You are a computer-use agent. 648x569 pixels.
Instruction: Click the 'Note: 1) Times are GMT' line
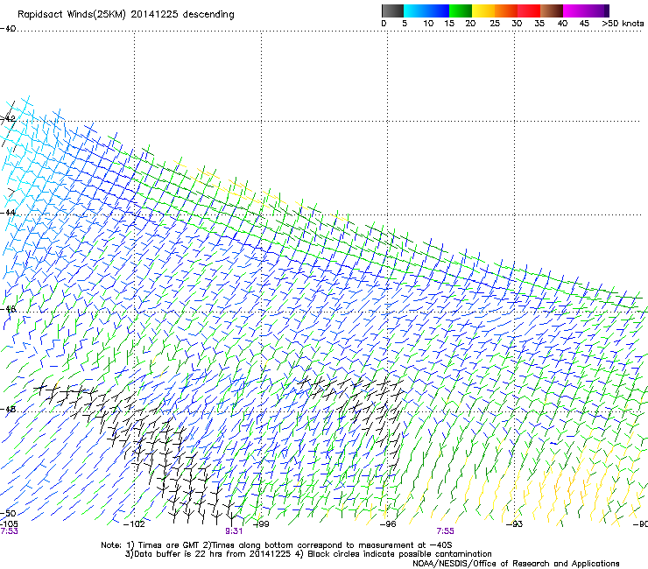point(277,545)
